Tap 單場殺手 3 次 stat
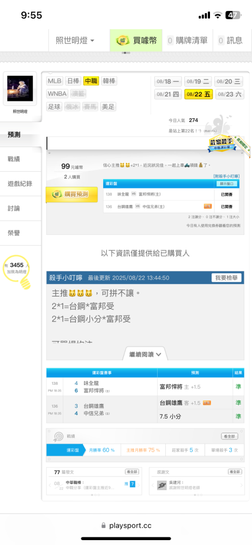This screenshot has width=252, height=545. coord(225,450)
